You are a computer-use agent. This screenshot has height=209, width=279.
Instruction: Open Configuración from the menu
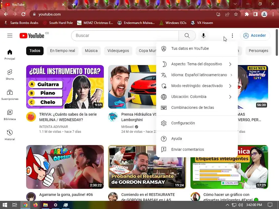coord(197,123)
